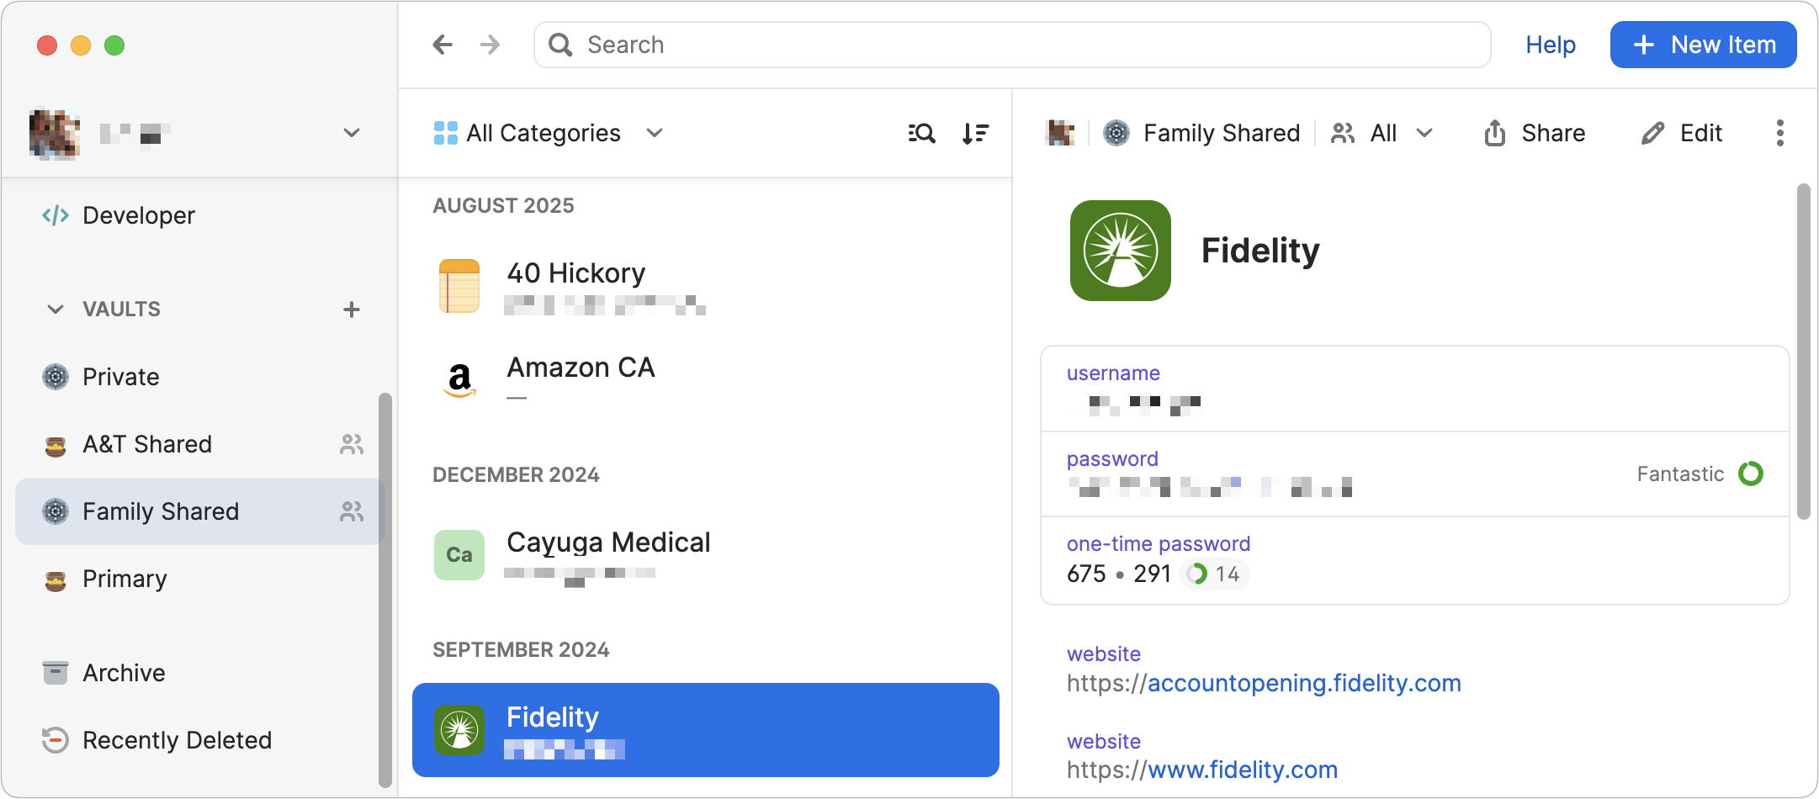Click the Fidelity logo in detail pane
This screenshot has width=1819, height=799.
(1120, 251)
